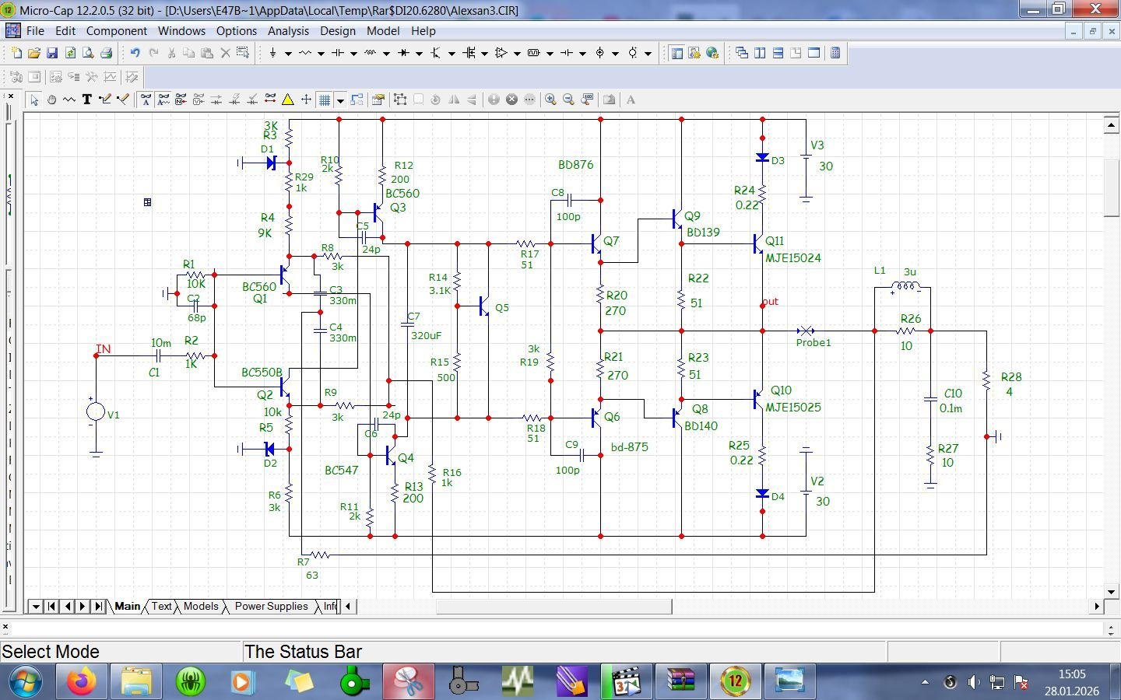Open Firefox from the taskbar
The image size is (1121, 700).
pos(81,682)
